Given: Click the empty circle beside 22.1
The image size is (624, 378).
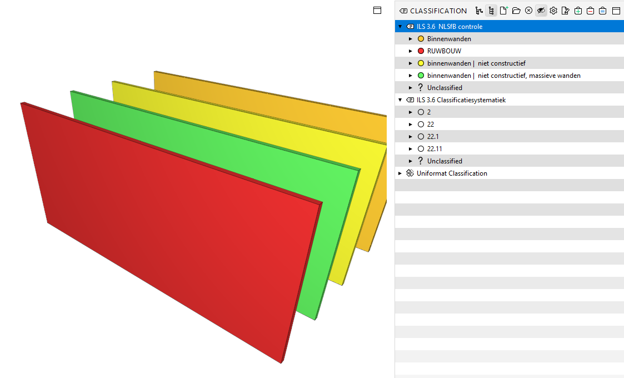Looking at the screenshot, I should [x=421, y=137].
